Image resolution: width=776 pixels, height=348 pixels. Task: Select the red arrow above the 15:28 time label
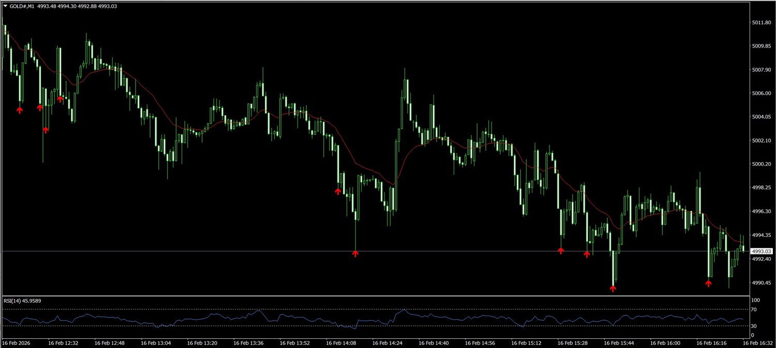pos(561,250)
